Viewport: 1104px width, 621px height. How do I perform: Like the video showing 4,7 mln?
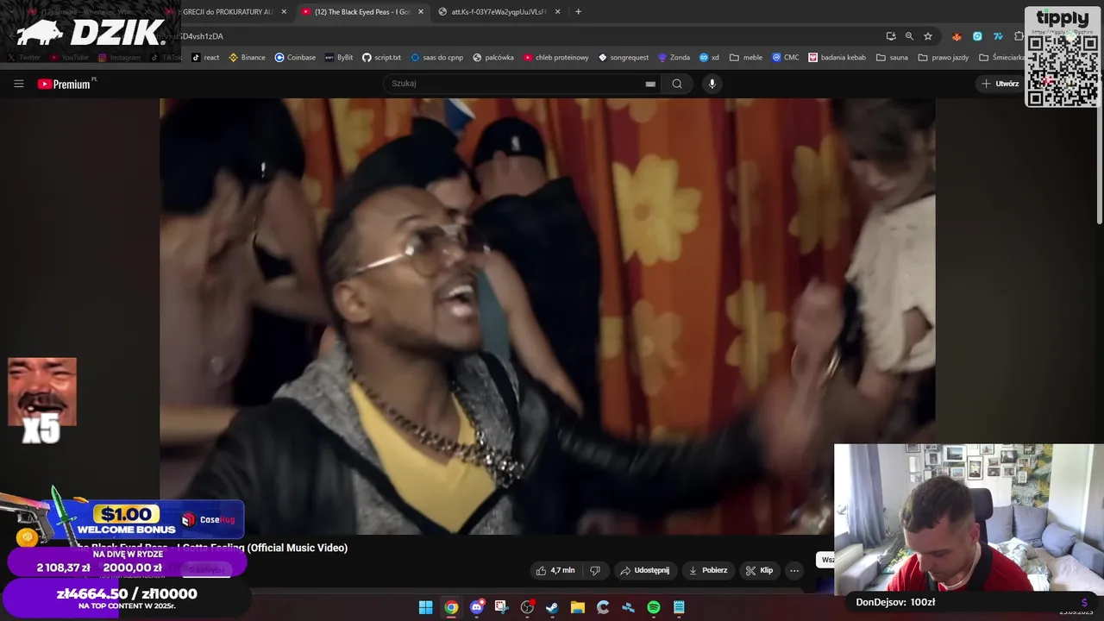pyautogui.click(x=555, y=570)
